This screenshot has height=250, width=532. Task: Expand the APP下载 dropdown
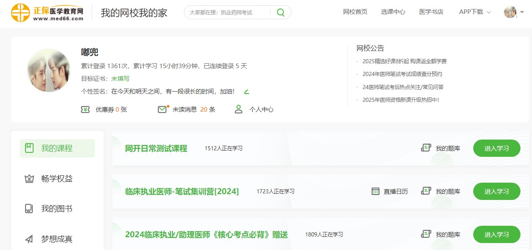point(475,12)
